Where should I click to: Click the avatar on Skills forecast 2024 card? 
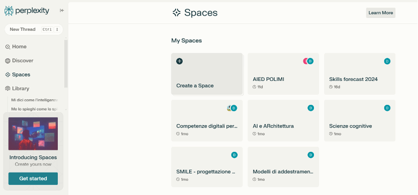point(387,62)
